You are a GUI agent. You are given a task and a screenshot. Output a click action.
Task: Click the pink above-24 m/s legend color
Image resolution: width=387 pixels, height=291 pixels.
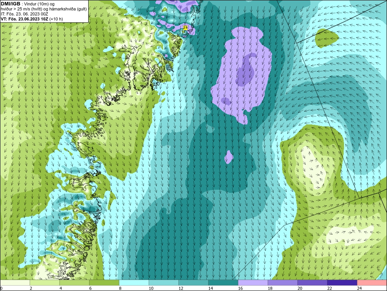(372, 282)
